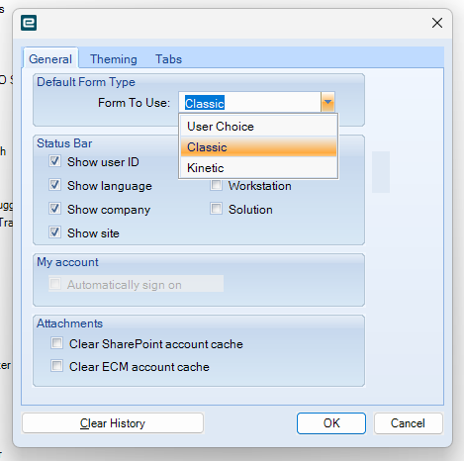This screenshot has height=461, width=464.
Task: Pick Kinetic from the dropdown list
Action: point(258,167)
